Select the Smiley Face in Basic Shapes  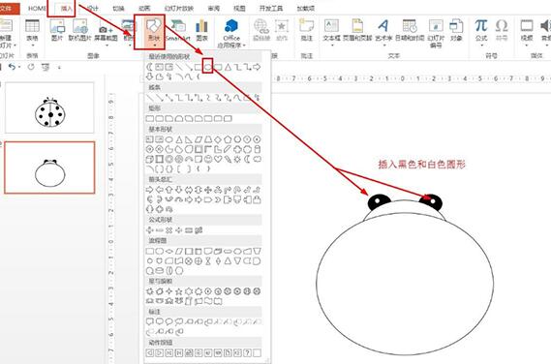click(x=208, y=159)
